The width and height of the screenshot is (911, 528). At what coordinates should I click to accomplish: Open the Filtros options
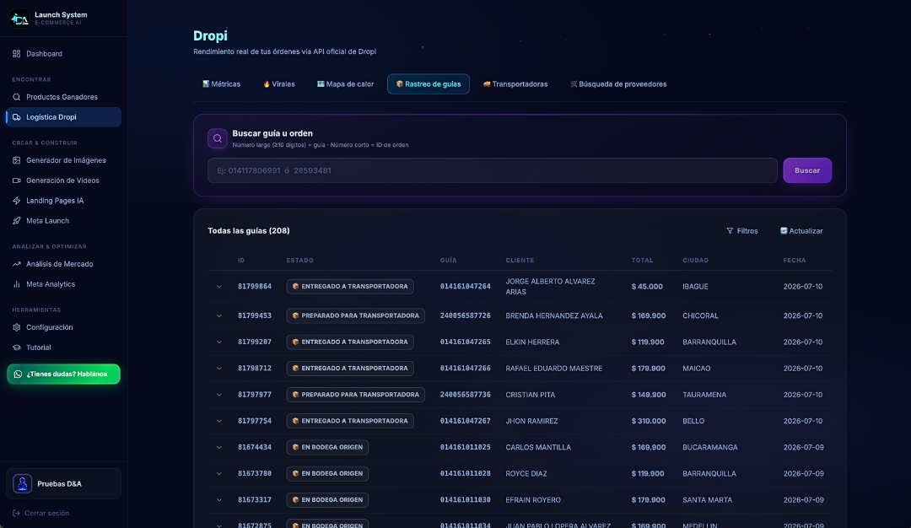(x=742, y=230)
